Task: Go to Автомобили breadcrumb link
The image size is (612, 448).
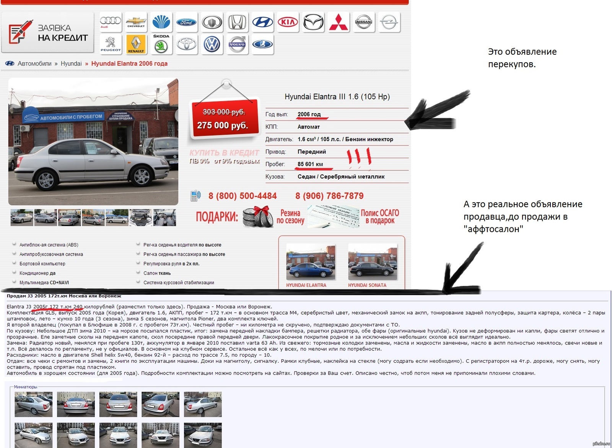Action: click(34, 63)
